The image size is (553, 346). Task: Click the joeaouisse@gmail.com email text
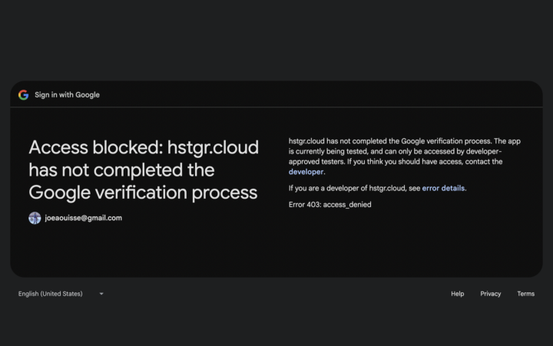point(83,218)
